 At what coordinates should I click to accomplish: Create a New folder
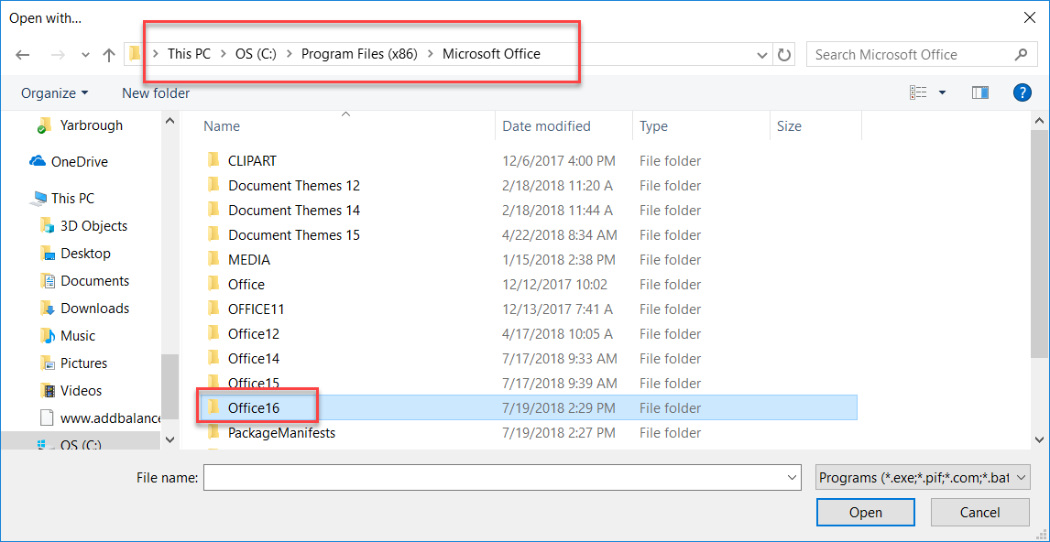pyautogui.click(x=155, y=92)
